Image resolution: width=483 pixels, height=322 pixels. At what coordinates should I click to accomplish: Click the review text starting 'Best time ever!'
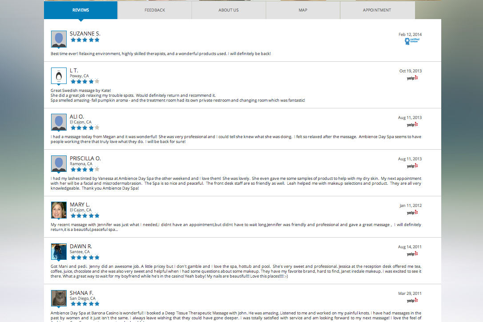pos(161,54)
